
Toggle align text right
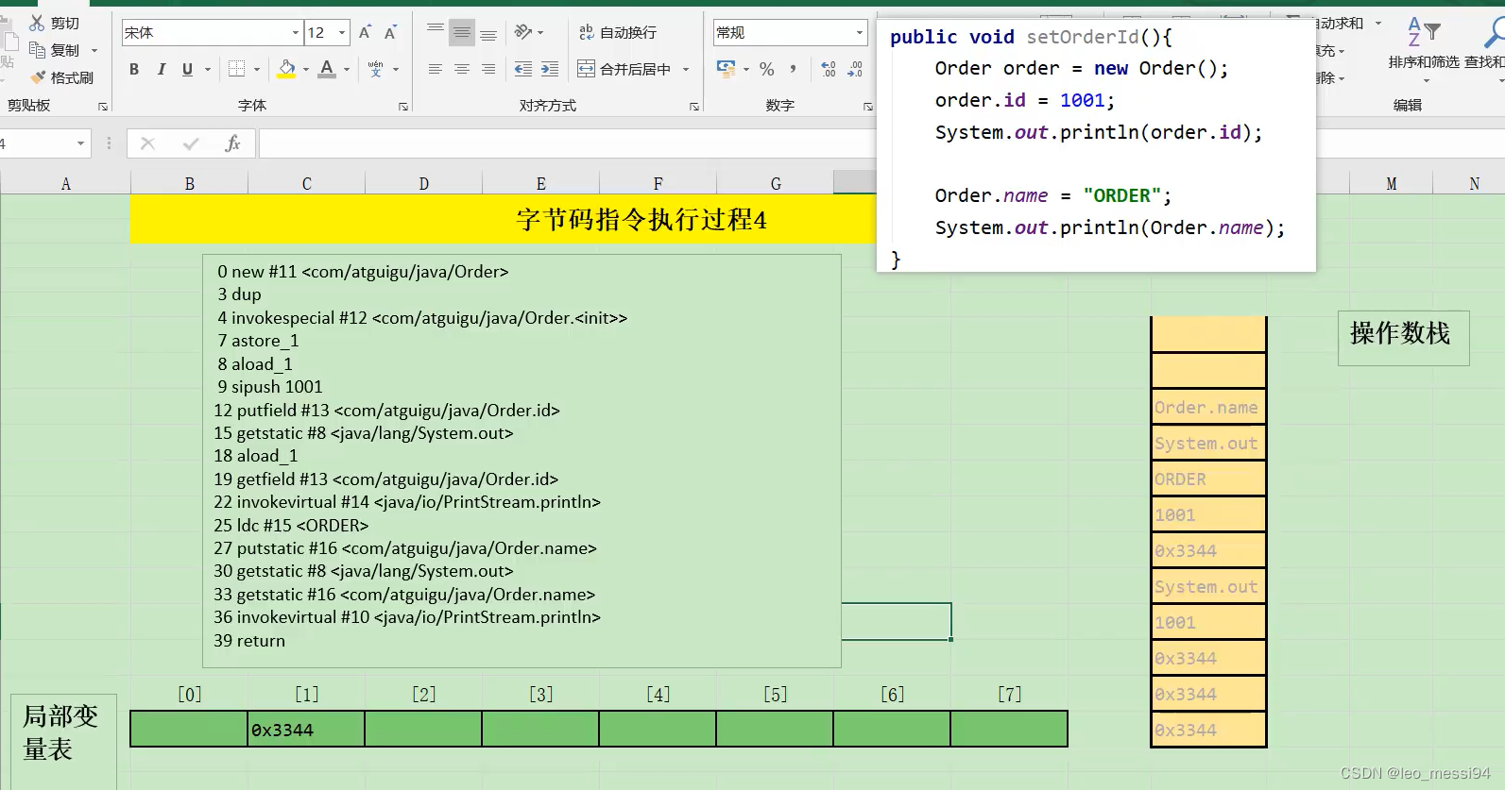(488, 69)
